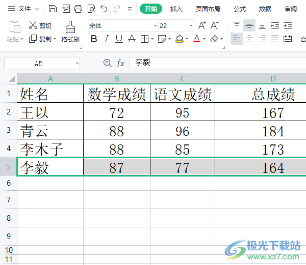Open the Name Box A5 dropdown arrow
Image resolution: width=306 pixels, height=265 pixels.
77,63
